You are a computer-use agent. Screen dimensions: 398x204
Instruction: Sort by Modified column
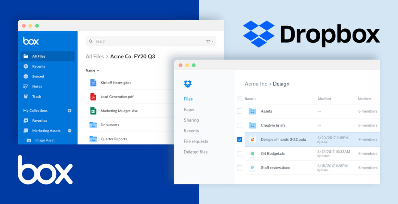(324, 99)
